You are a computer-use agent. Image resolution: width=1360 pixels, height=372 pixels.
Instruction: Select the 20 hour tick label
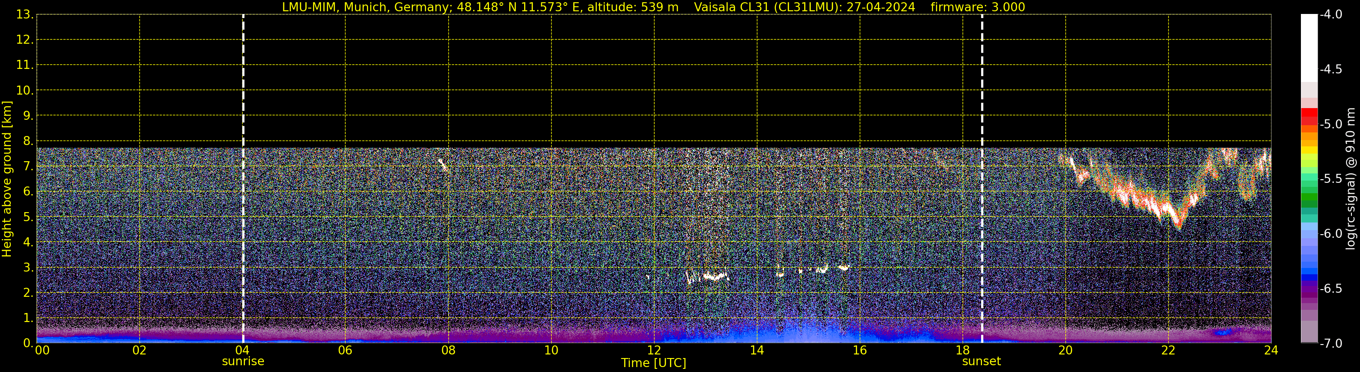[x=1065, y=350]
